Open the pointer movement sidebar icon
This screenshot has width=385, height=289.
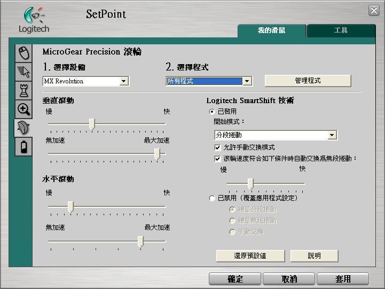pos(24,72)
